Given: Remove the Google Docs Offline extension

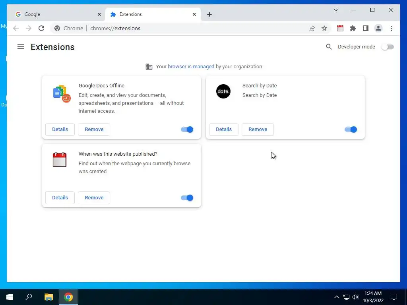Looking at the screenshot, I should click(x=94, y=129).
